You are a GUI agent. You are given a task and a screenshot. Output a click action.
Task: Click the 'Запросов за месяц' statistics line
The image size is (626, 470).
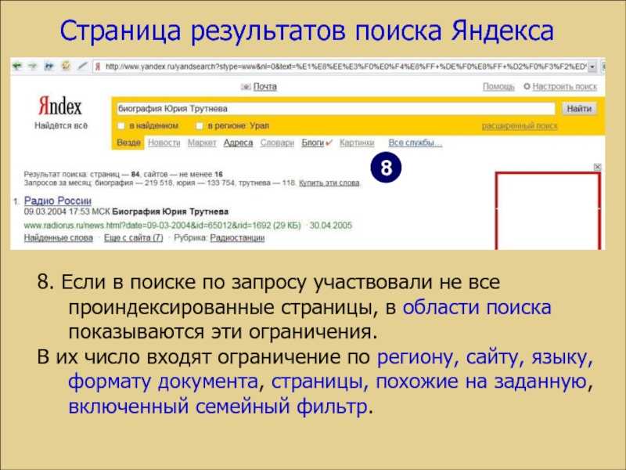[x=160, y=183]
